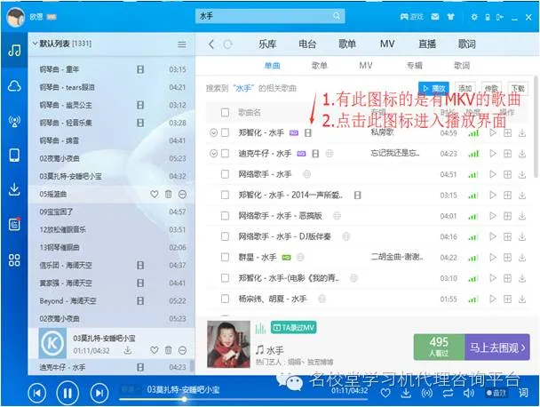Viewport: 540px width, 407px height.
Task: Open the cloud music sidebar icon
Action: 14,86
